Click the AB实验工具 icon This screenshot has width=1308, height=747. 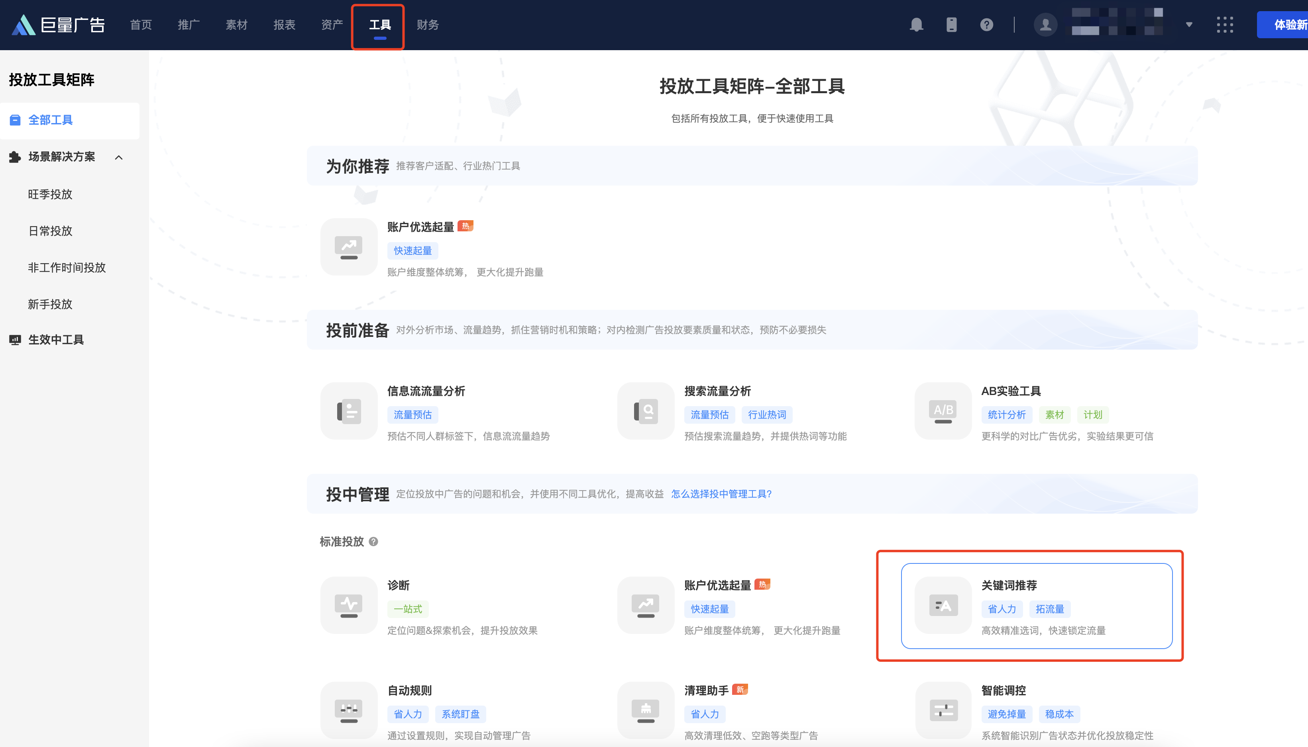click(943, 411)
